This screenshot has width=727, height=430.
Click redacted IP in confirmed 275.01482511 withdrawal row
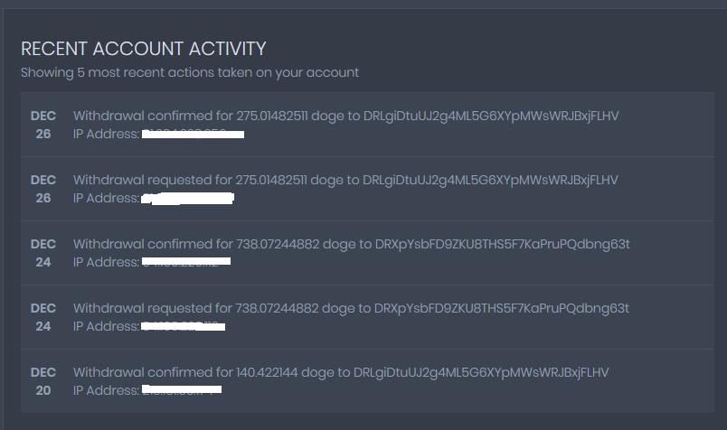tap(194, 135)
